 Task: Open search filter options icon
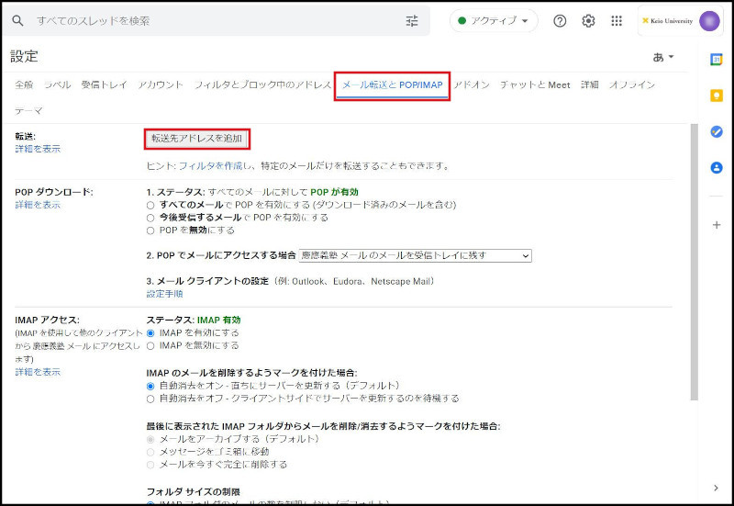pyautogui.click(x=412, y=20)
